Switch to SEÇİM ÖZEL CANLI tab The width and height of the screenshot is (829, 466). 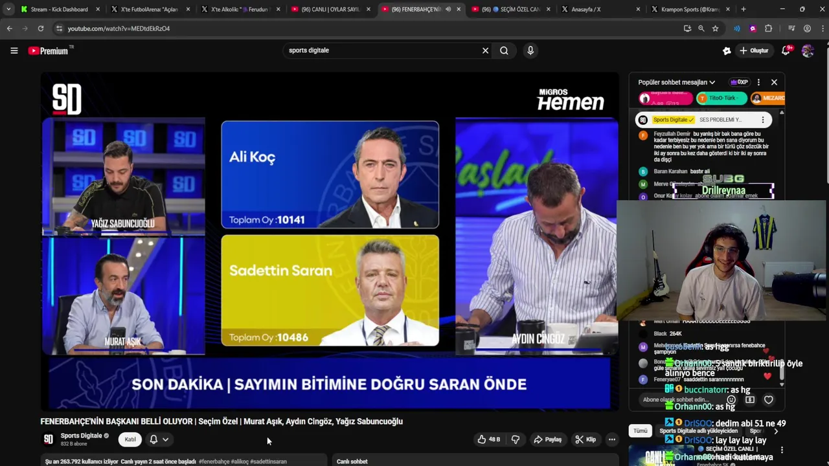tap(510, 9)
